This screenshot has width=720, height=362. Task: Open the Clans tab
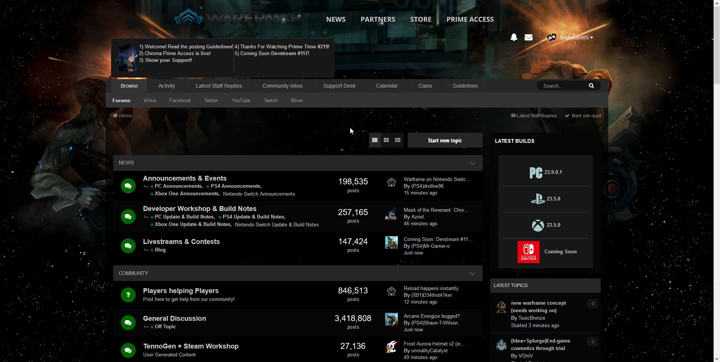(x=425, y=86)
